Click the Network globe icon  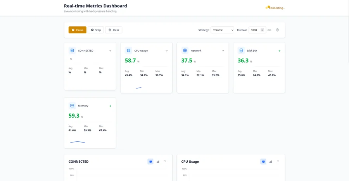185,50
